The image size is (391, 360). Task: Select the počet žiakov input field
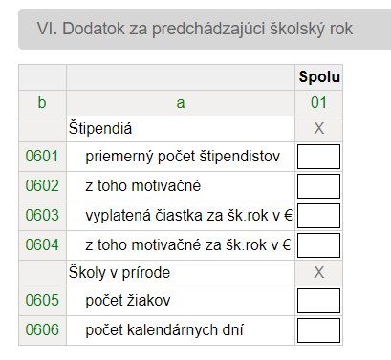(318, 301)
